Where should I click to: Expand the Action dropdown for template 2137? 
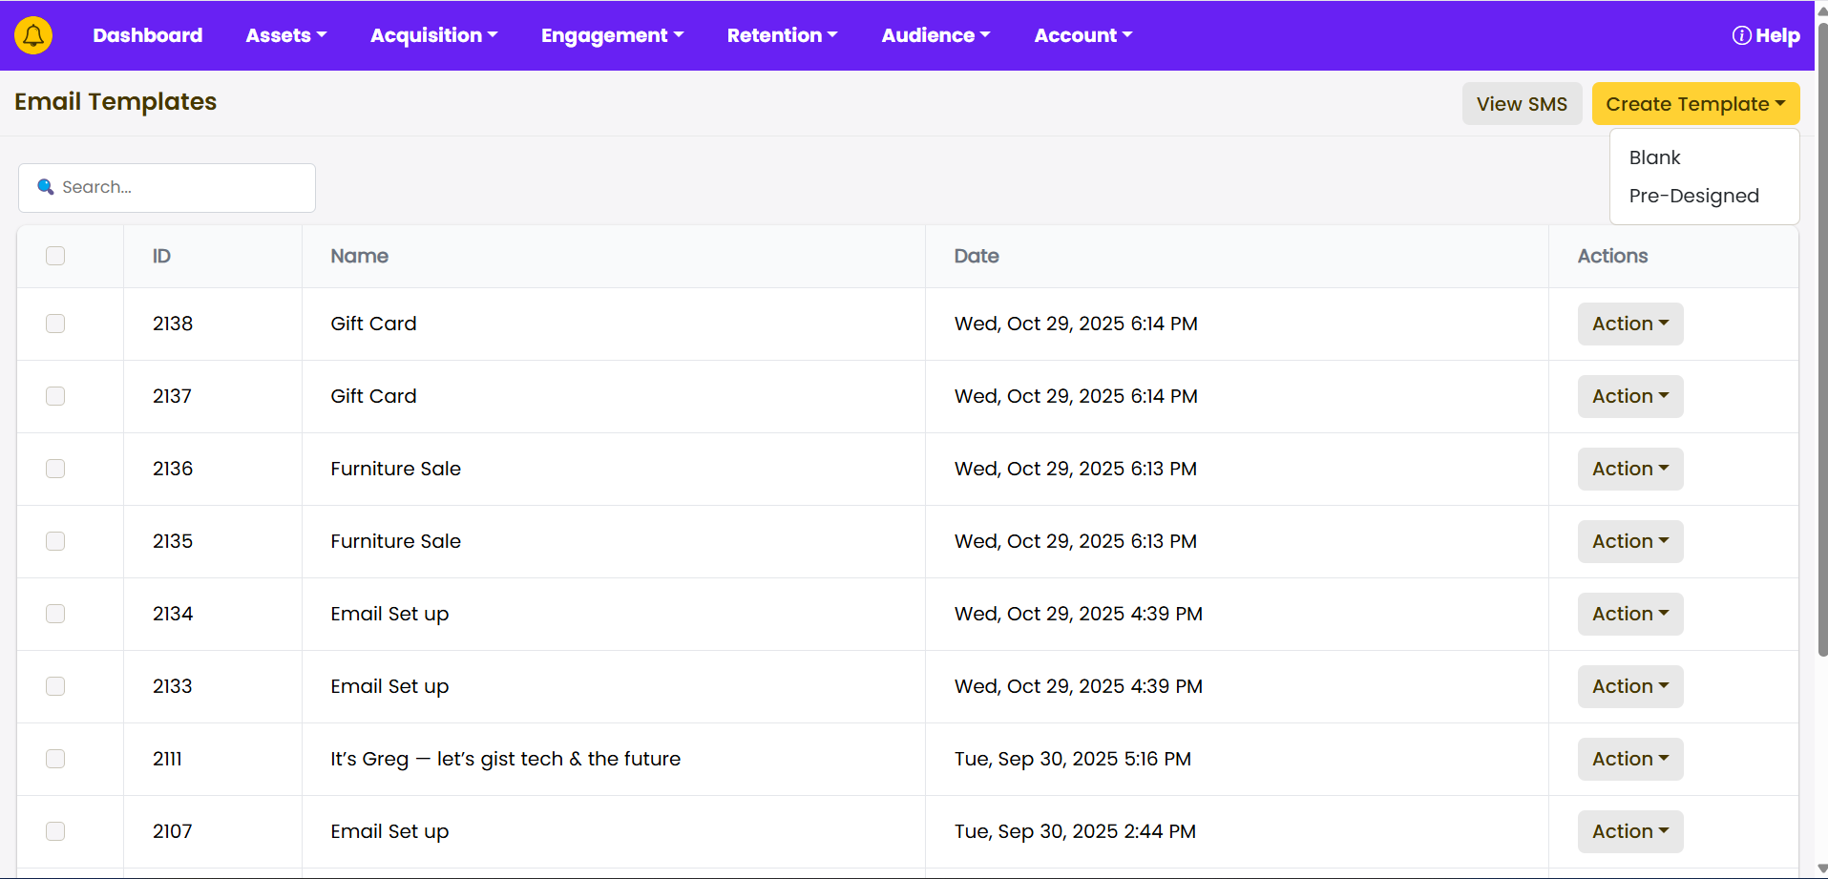coord(1629,396)
